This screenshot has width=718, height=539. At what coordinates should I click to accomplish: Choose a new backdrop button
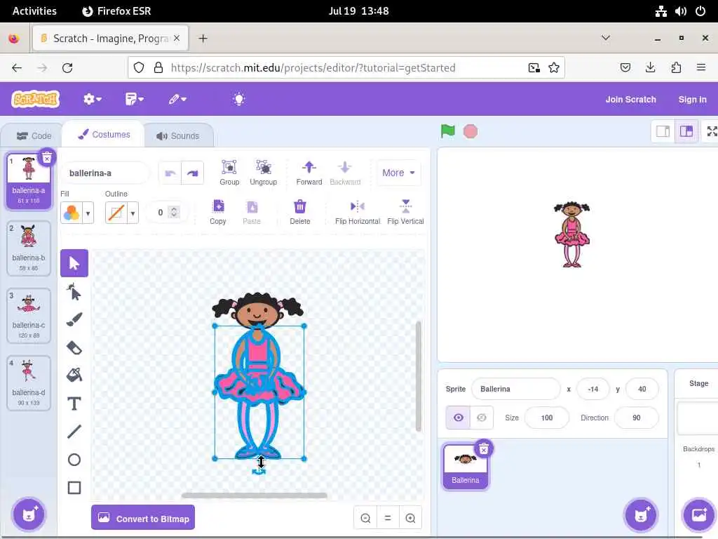click(x=699, y=514)
